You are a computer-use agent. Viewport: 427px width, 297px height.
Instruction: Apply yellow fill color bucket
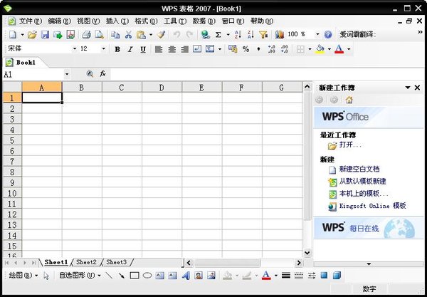click(320, 49)
